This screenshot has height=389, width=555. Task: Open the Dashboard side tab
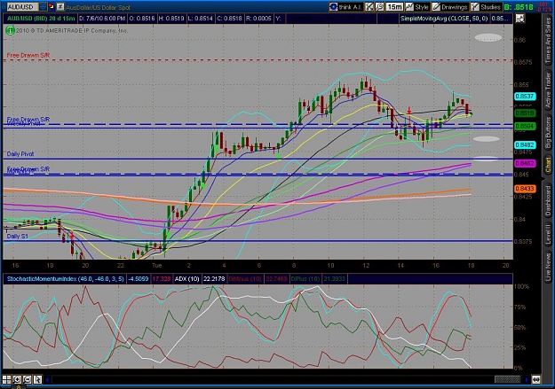(548, 200)
